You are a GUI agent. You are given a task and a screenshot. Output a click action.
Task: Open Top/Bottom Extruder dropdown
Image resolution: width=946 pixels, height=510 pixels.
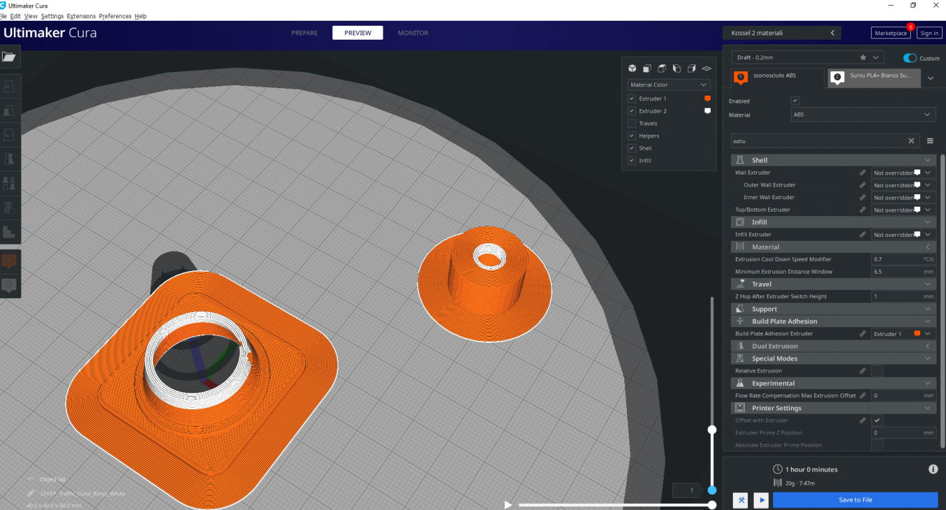pyautogui.click(x=903, y=209)
